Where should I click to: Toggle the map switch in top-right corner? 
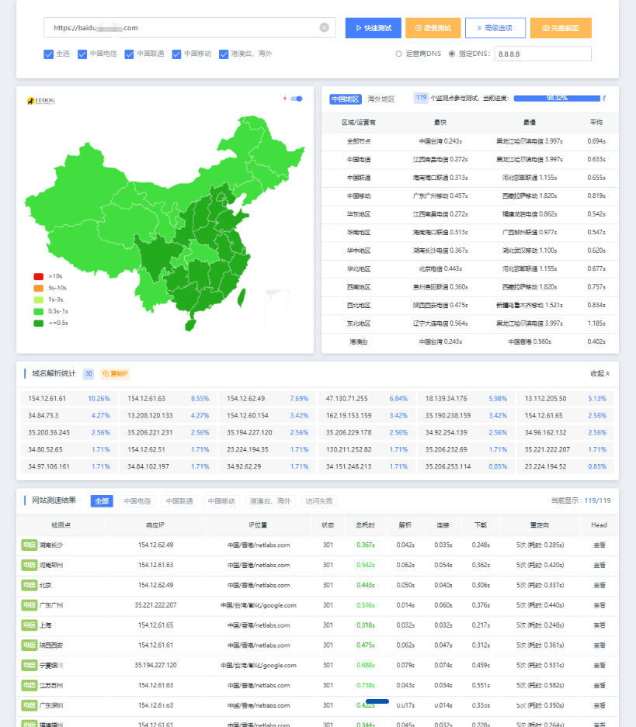point(296,99)
